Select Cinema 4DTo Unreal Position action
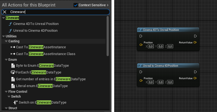The width and height of the screenshot is (217, 112). point(36,24)
